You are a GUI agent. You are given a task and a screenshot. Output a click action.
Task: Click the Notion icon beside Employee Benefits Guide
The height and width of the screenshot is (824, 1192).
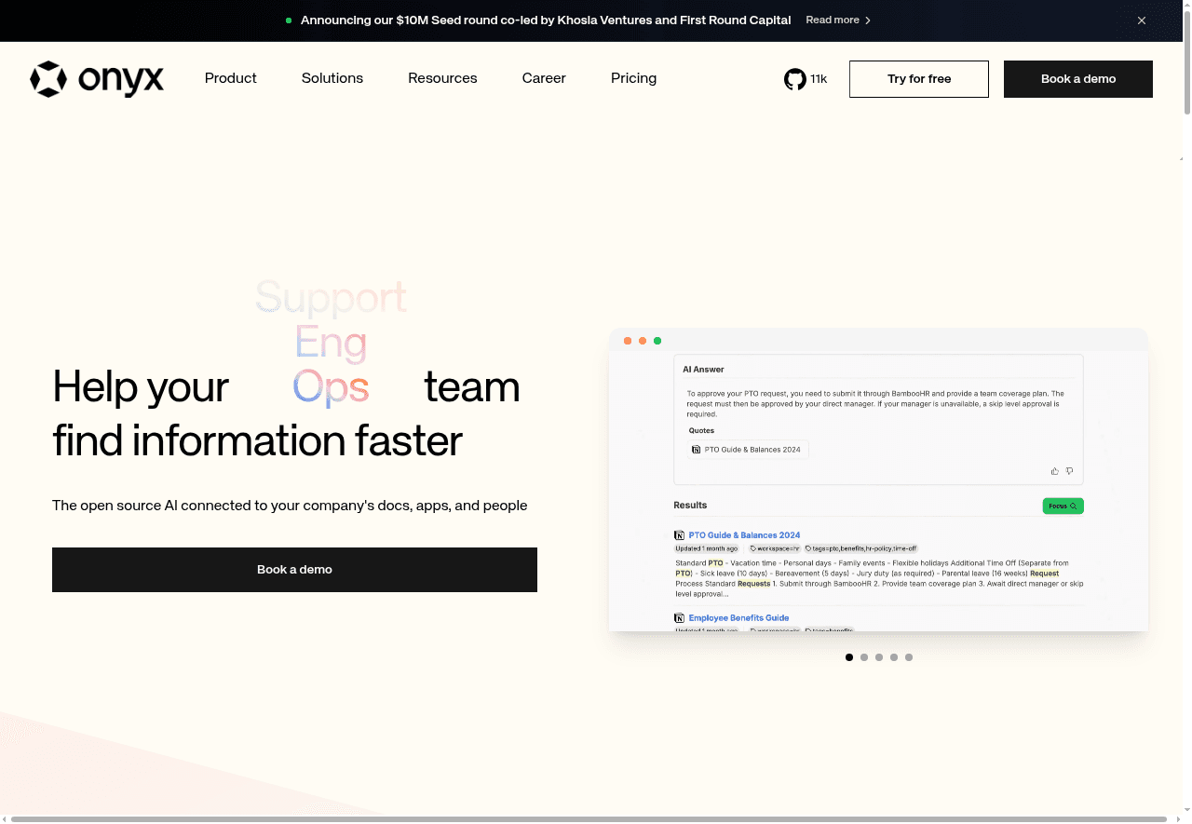tap(679, 618)
